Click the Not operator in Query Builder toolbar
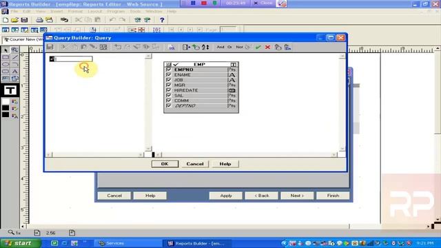This screenshot has width=441, height=248. coord(239,48)
